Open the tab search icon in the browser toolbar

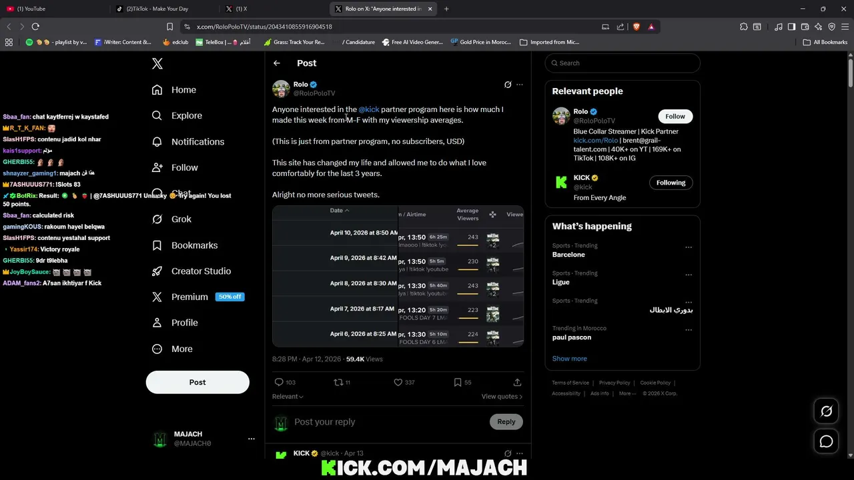[757, 27]
